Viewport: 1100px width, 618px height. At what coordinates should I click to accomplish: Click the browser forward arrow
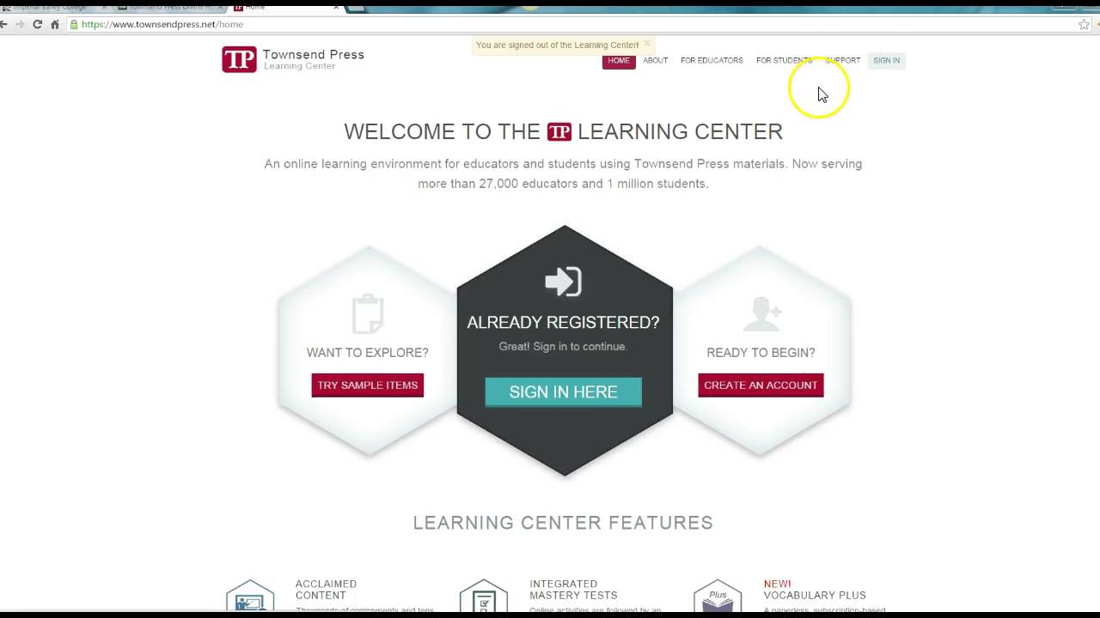pyautogui.click(x=19, y=24)
